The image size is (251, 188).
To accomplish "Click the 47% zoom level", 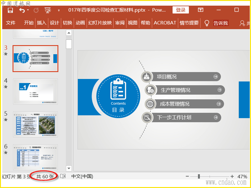I will (x=242, y=176).
